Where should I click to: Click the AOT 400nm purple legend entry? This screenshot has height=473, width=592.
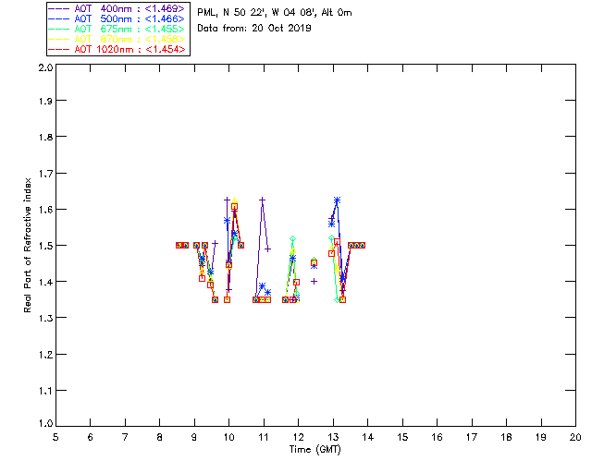pyautogui.click(x=118, y=8)
